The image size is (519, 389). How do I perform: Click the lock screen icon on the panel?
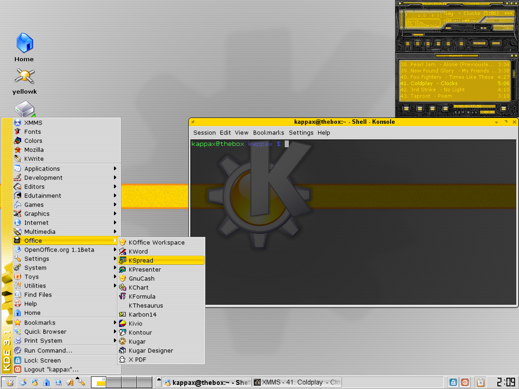(x=453, y=382)
